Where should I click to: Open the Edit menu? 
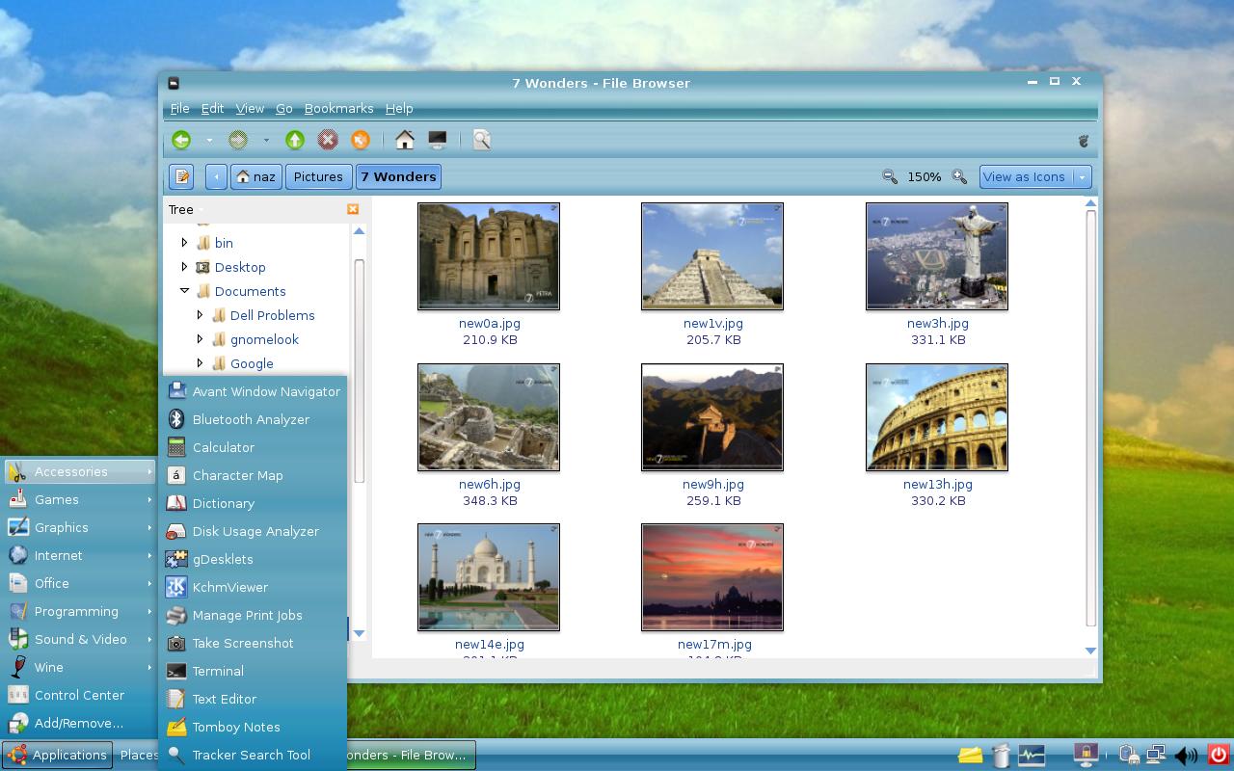click(x=212, y=109)
